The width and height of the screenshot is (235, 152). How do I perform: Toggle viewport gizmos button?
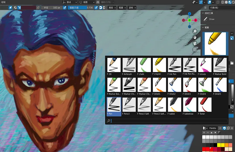coord(201,2)
